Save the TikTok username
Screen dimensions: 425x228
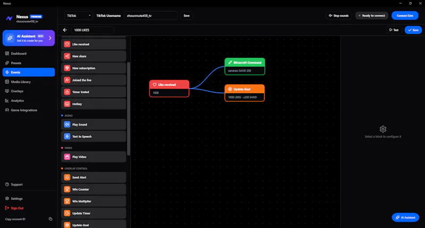(x=186, y=16)
